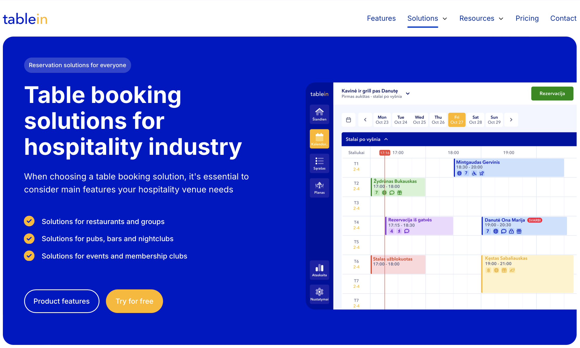Click the gift icon in Žydrūnas Bukauskas booking
Image resolution: width=580 pixels, height=348 pixels.
(400, 193)
